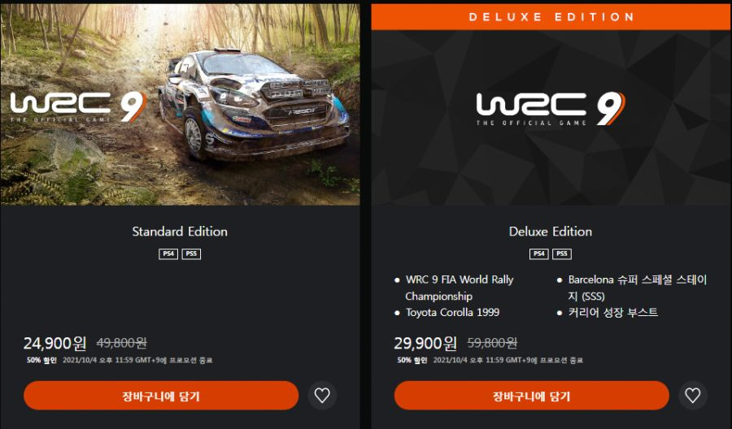Add Deluxe Edition to cart

tap(532, 396)
